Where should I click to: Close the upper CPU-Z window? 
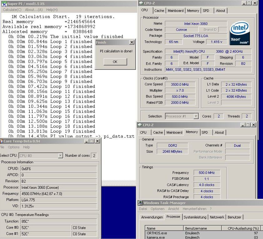point(255,3)
